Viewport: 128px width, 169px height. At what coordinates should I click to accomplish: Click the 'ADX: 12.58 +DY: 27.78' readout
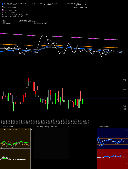[x=12, y=129]
